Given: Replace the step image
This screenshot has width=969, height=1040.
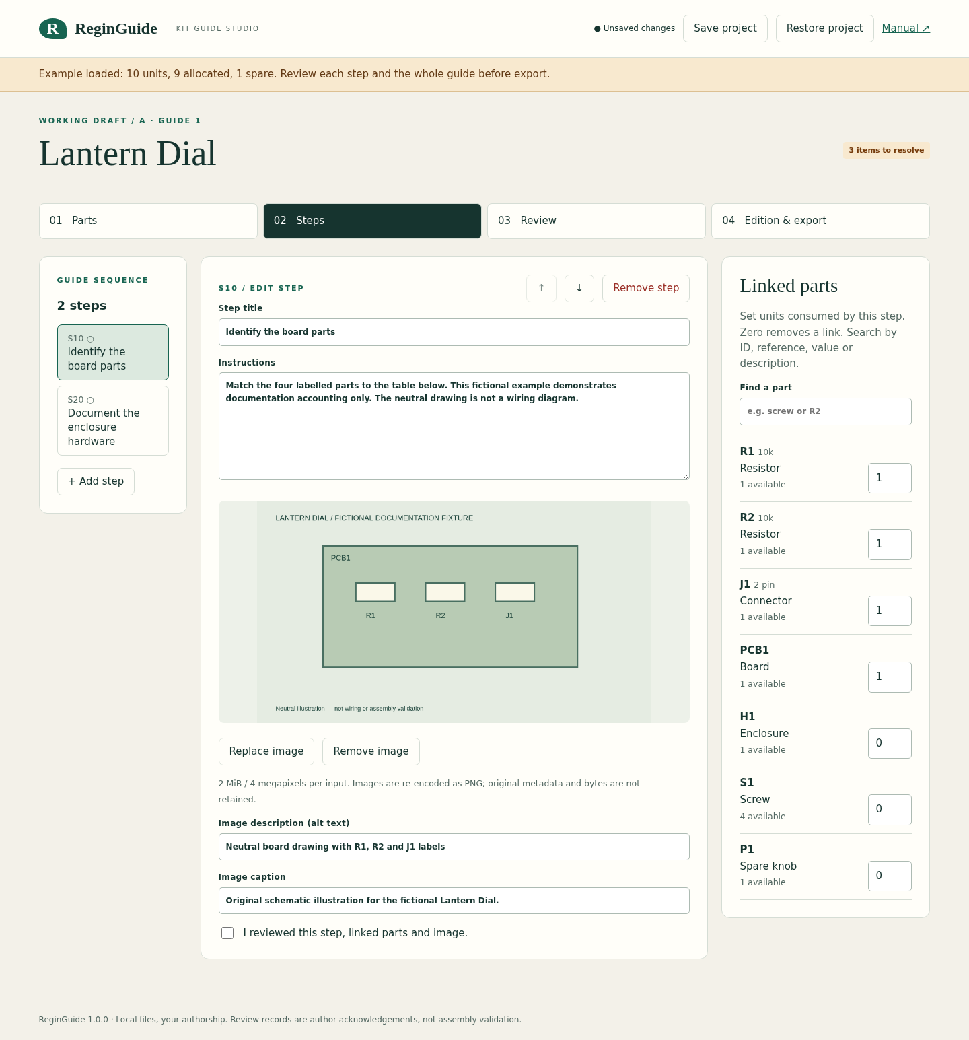Looking at the screenshot, I should pos(266,751).
